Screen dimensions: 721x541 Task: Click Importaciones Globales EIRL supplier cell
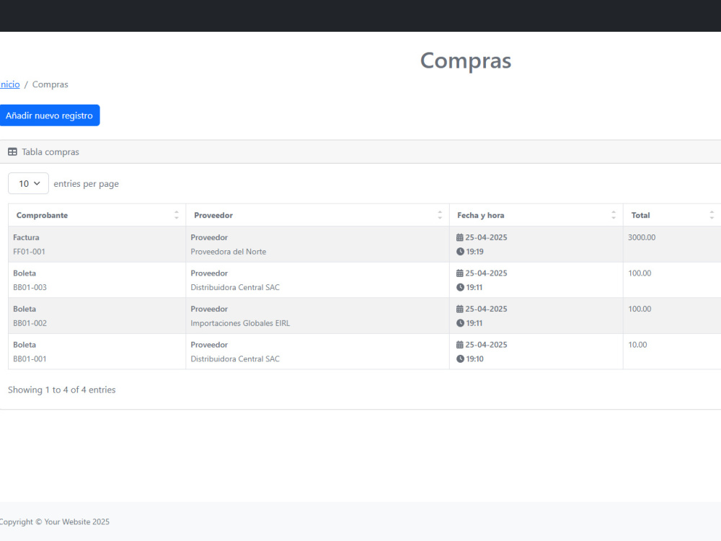pyautogui.click(x=241, y=323)
